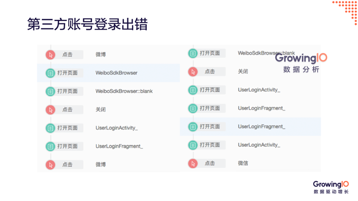Click red cursor icon of bottom 微博 row
Viewport: 358px width, 201px height.
[x=50, y=164]
